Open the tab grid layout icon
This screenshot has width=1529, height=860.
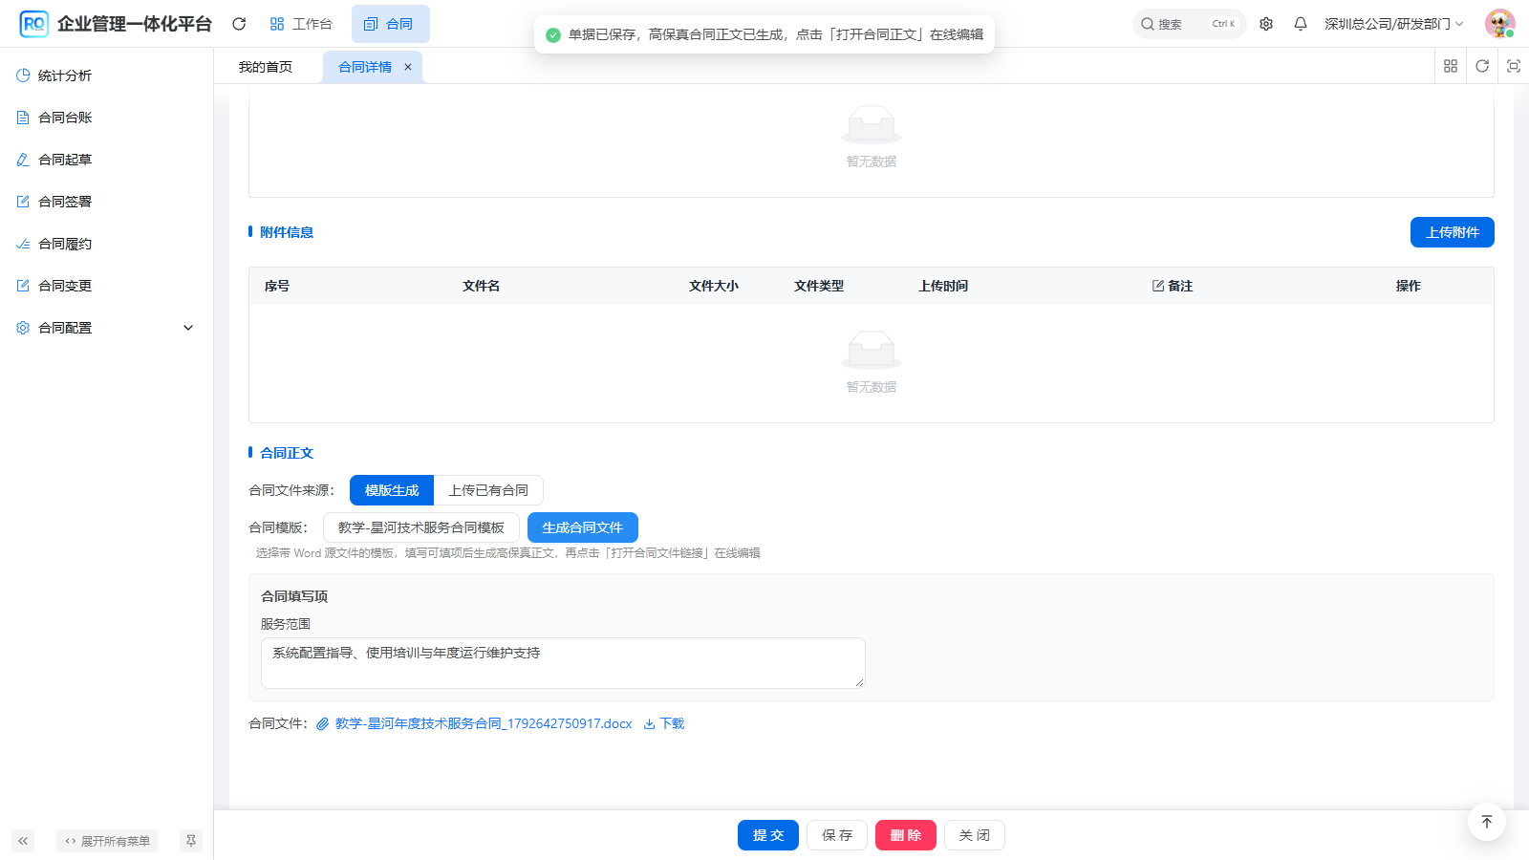tap(1451, 66)
